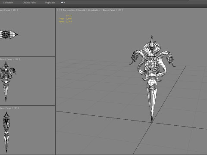Activate the viewport showing narrow side-view dagger
207x155 pixels.
27,130
